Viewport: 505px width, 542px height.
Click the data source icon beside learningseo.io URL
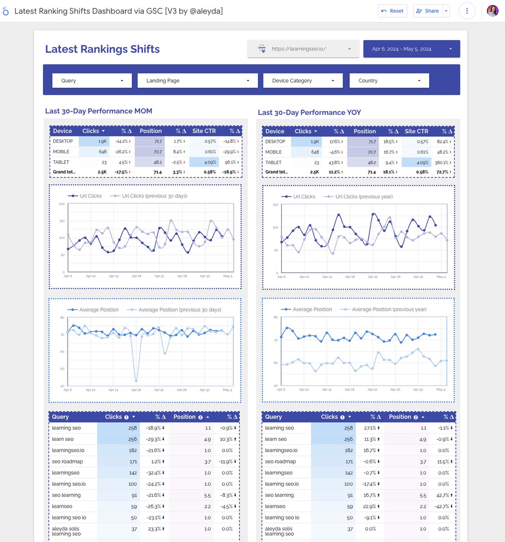click(x=262, y=49)
